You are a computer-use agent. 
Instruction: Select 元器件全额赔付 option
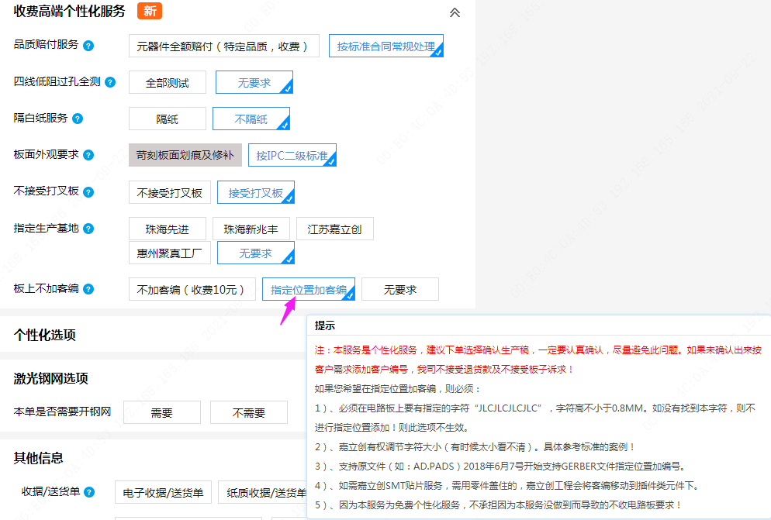tap(223, 46)
